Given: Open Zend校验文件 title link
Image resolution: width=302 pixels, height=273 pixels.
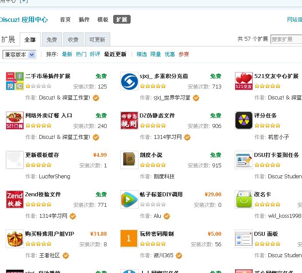Looking at the screenshot, I should point(43,194).
